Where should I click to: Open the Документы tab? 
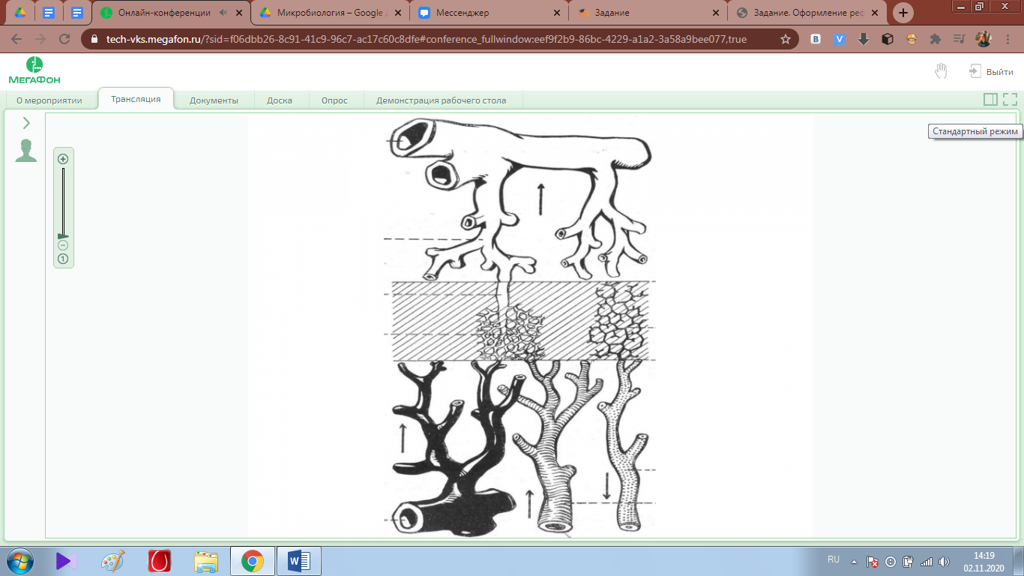point(214,100)
